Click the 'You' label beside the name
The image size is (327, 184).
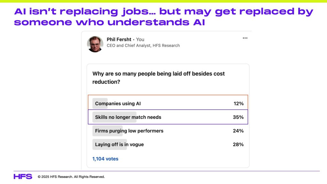tap(140, 39)
